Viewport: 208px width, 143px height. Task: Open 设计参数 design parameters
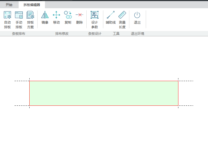pyautogui.click(x=95, y=20)
